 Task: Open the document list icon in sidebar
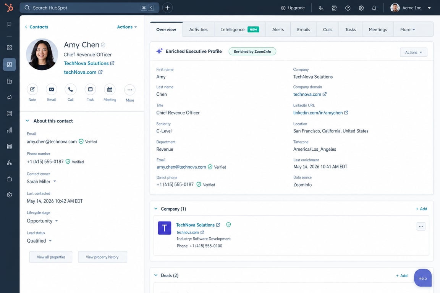coord(9,114)
